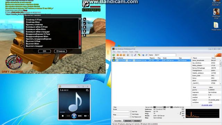Click the Server properties pencil icon in SA-MP toolbar
The image size is (222, 125).
click(135, 55)
